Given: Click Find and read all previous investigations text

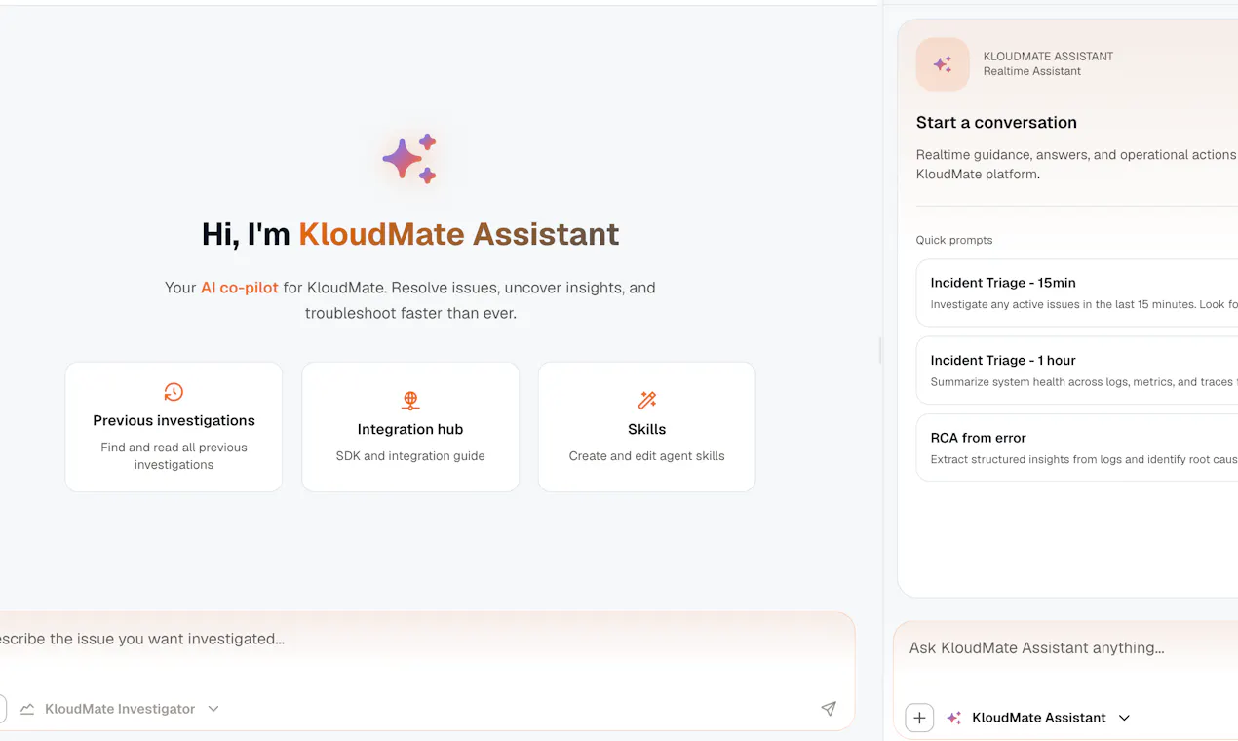Looking at the screenshot, I should (x=174, y=456).
